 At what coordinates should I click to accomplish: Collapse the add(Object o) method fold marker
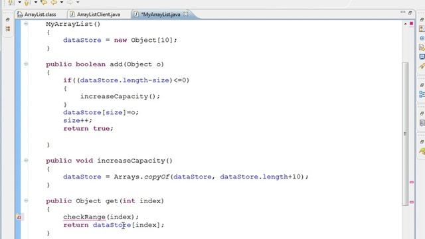tap(26, 64)
